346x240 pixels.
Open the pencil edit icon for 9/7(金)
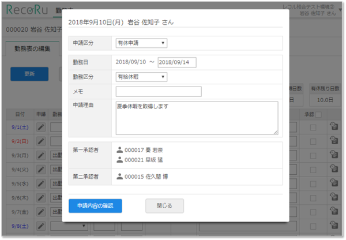[x=41, y=212]
